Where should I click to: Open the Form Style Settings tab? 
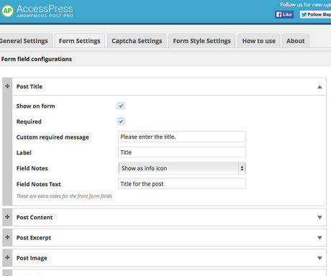click(x=202, y=41)
